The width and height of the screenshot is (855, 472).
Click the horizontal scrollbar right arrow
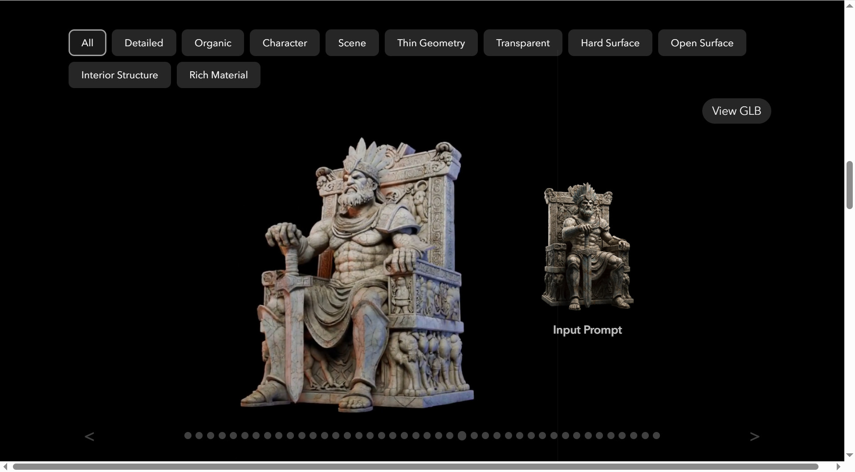coord(838,467)
